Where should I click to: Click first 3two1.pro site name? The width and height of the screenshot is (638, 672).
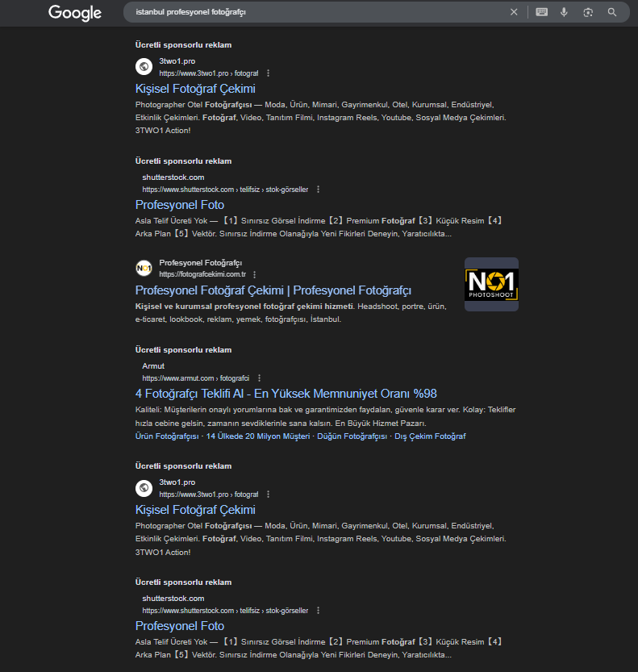[x=177, y=61]
